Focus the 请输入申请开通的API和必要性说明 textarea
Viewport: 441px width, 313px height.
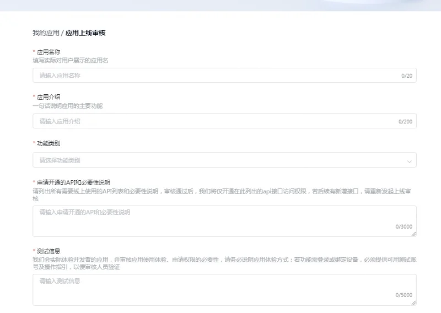coord(224,222)
